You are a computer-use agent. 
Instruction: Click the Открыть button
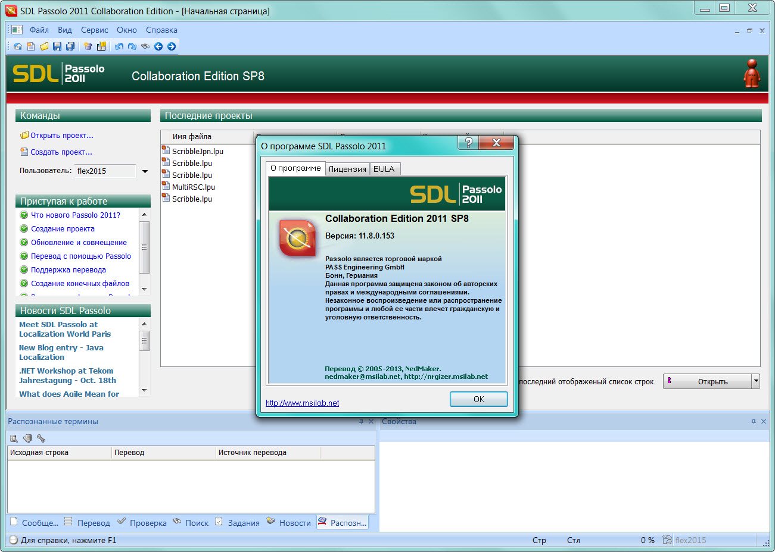pos(708,381)
